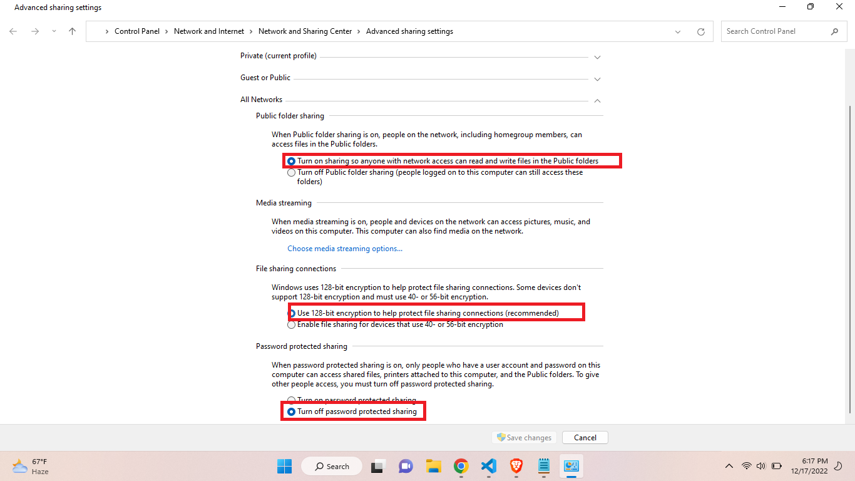Viewport: 855px width, 481px height.
Task: Click the forward navigation arrow
Action: coord(35,31)
